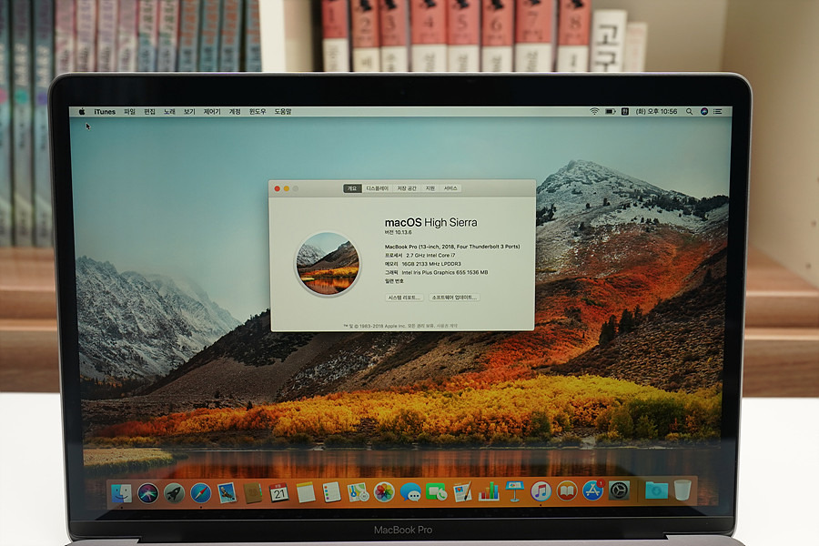819x546 pixels.
Task: Click the "macOS High Sierra" title text
Action: (x=431, y=223)
